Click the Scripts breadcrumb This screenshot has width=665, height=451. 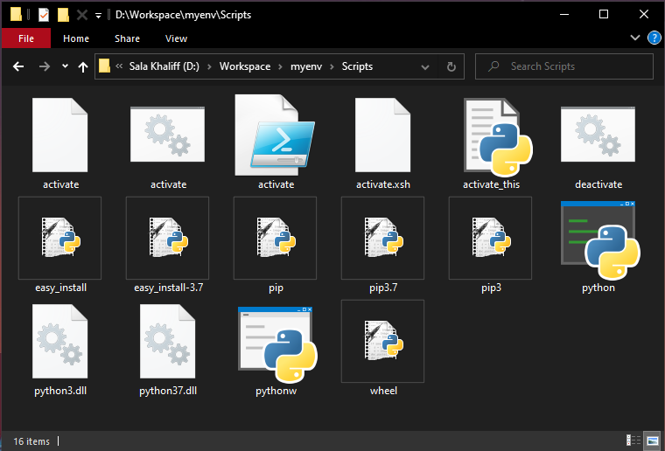[357, 66]
